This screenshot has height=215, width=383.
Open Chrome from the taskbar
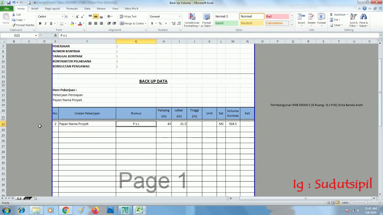click(x=65, y=211)
